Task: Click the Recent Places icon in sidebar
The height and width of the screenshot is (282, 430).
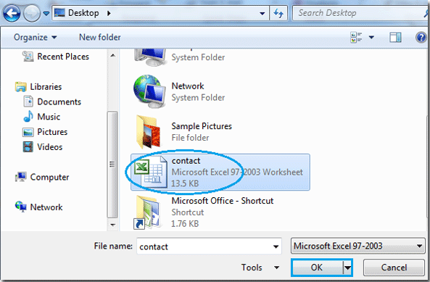Action: [x=28, y=56]
